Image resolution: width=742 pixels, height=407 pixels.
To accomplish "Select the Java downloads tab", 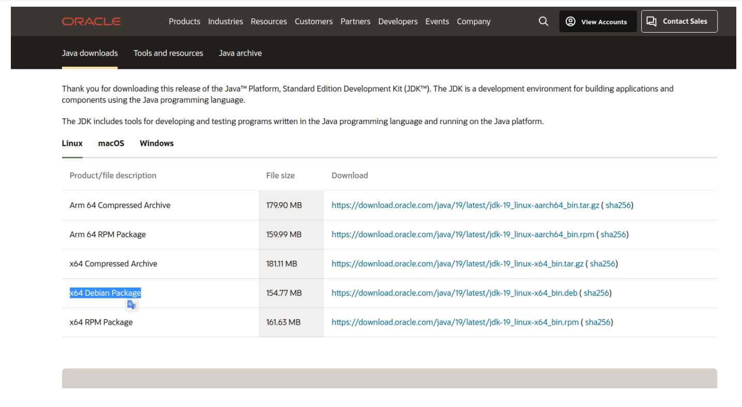I will (90, 53).
